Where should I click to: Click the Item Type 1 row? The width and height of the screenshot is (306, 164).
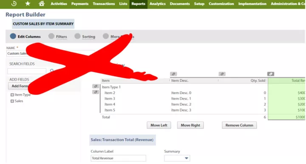point(111,87)
